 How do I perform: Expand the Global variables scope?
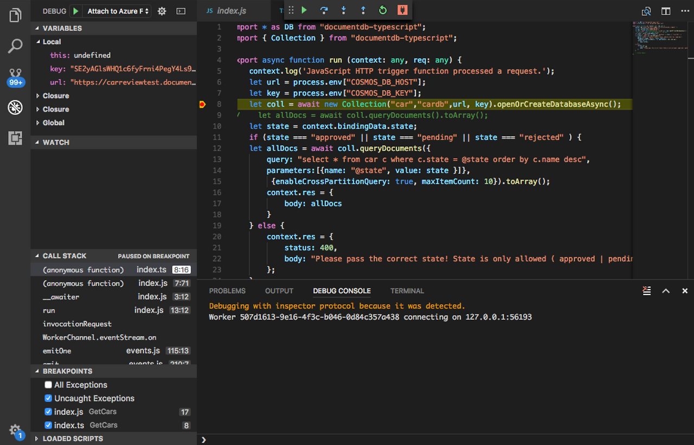(x=53, y=123)
